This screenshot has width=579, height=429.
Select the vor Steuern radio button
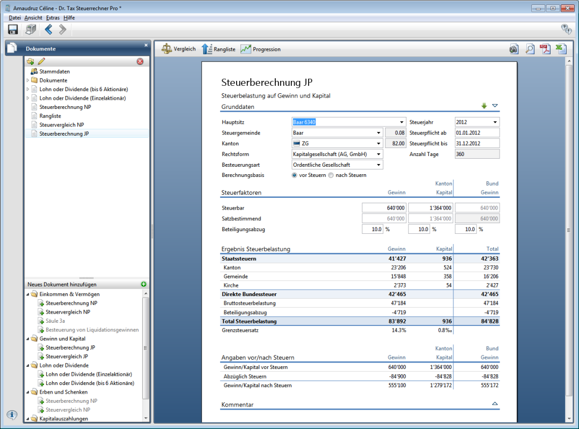(x=294, y=175)
